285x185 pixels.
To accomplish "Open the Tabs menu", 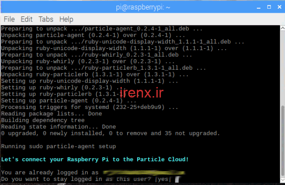I will pyautogui.click(x=45, y=19).
